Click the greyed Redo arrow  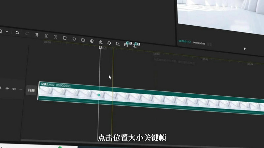pos(27,34)
